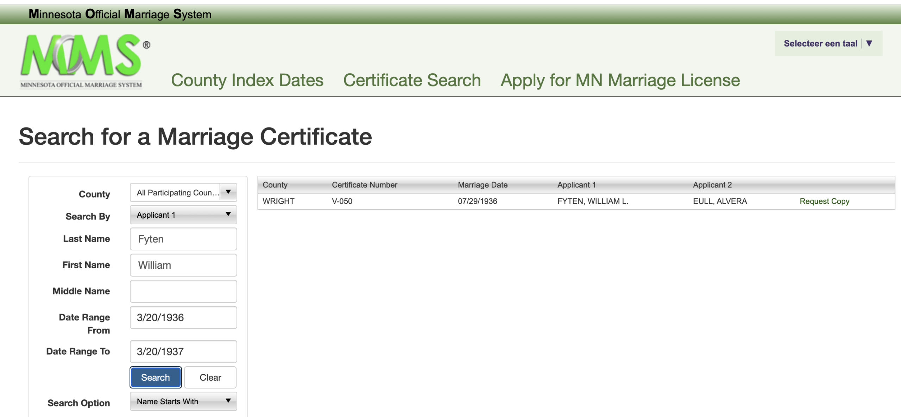Click the language selector arrow icon

(x=869, y=44)
